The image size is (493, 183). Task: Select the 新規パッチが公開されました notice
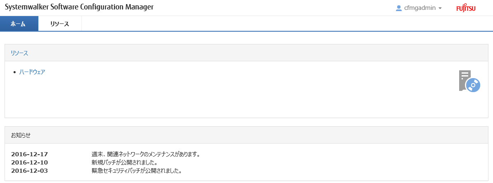(x=124, y=162)
